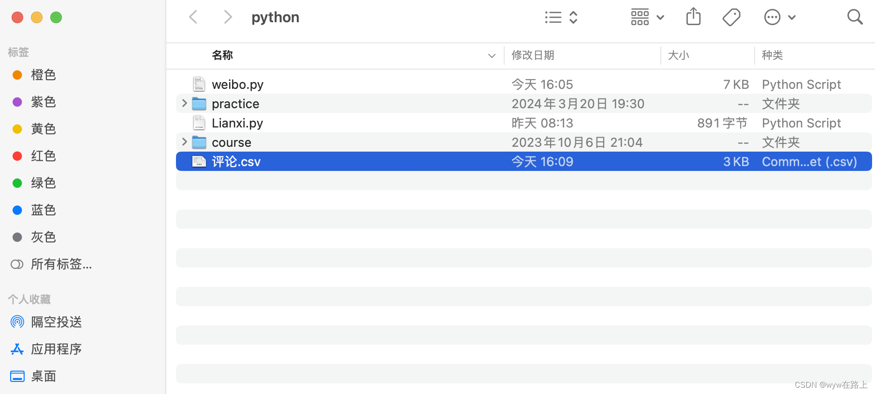
Task: Click the Share icon
Action: (693, 16)
